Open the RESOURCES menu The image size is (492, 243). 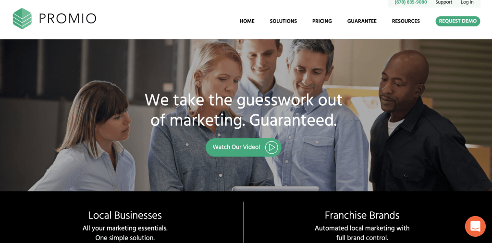[406, 21]
